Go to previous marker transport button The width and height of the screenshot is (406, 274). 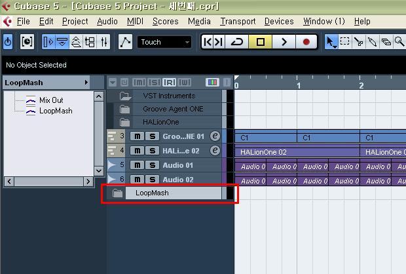pos(208,41)
